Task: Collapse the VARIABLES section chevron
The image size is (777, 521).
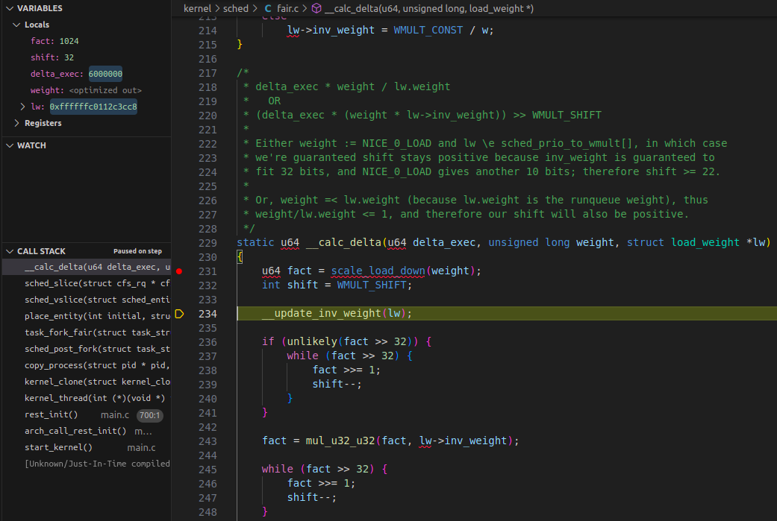Action: coord(10,8)
